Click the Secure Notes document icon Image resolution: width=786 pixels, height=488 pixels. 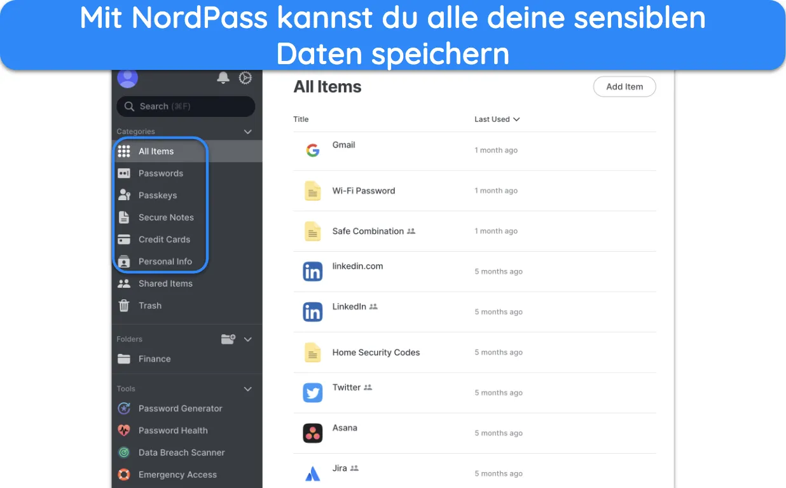tap(124, 217)
